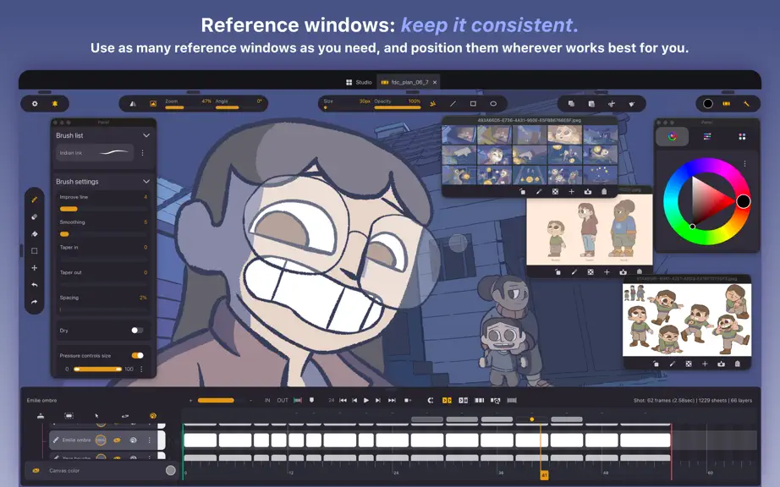Screen dimensions: 780x487
Task: Open Indian ink brush options menu
Action: pyautogui.click(x=142, y=153)
